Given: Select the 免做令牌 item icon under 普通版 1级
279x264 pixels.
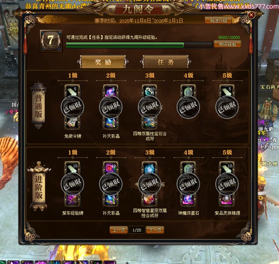Looking at the screenshot, I should pos(72,123).
